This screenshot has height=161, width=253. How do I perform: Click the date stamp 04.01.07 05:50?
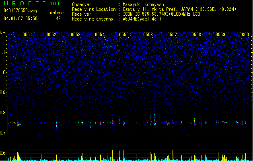pos(21,19)
